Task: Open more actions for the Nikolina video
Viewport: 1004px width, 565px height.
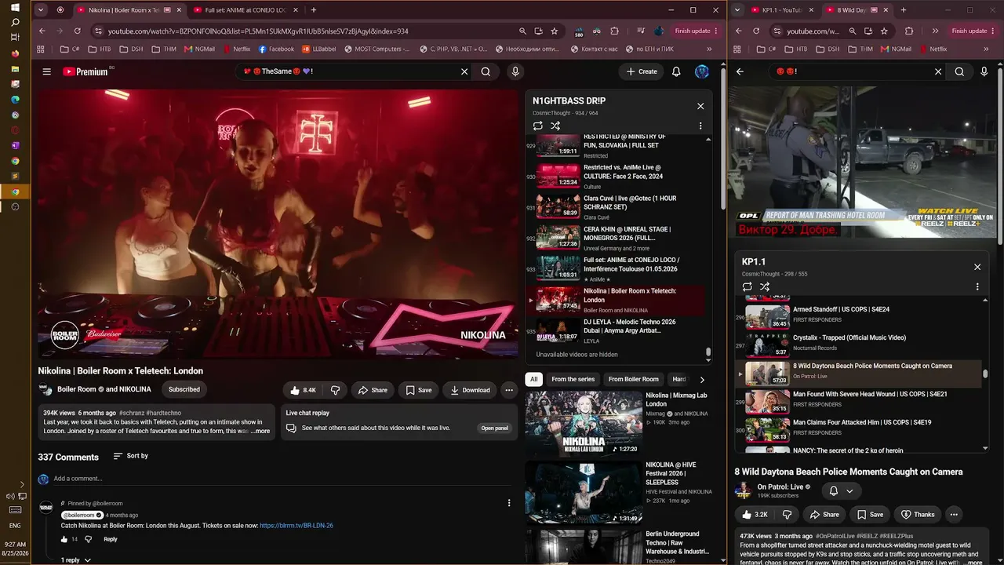Action: 509,390
